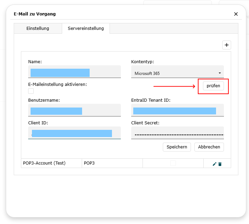This screenshot has width=249, height=224.
Task: Delete POP3-Account (Test) with trash icon
Action: [x=220, y=164]
